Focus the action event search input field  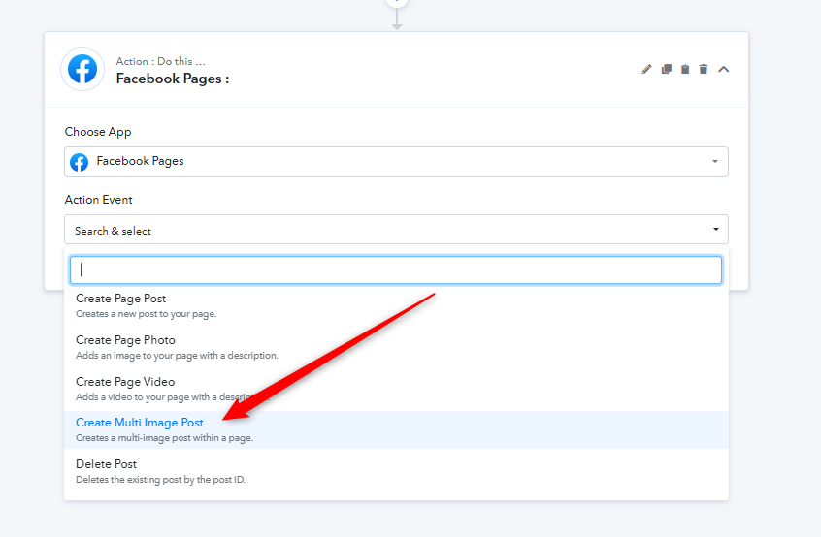396,269
